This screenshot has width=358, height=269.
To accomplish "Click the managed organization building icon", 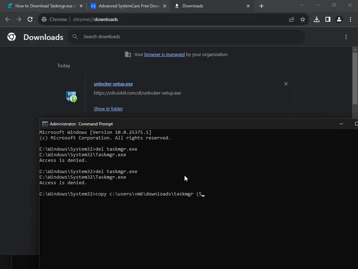I will pos(128,54).
